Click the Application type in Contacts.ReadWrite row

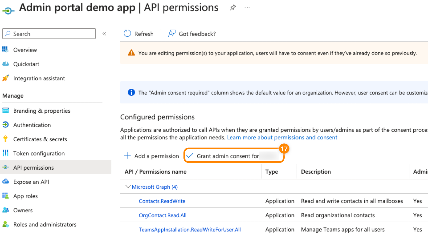(x=280, y=201)
